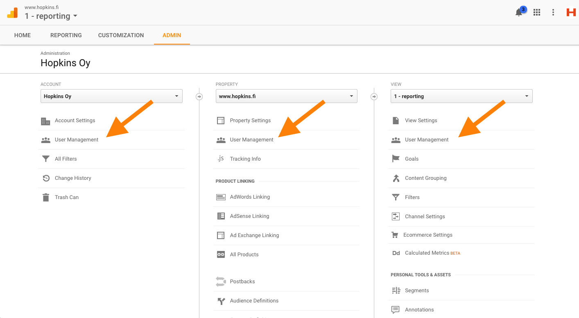579x318 pixels.
Task: Open Calculated Metrics BETA link
Action: click(432, 253)
